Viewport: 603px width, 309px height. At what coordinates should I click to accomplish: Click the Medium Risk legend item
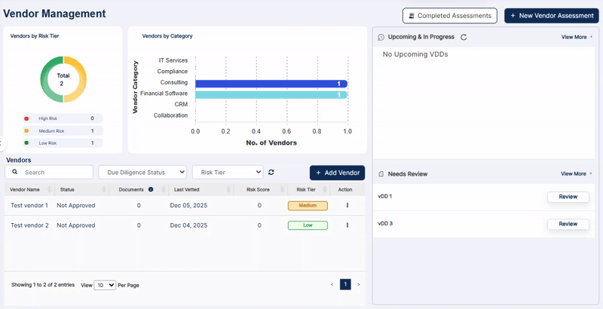[63, 131]
